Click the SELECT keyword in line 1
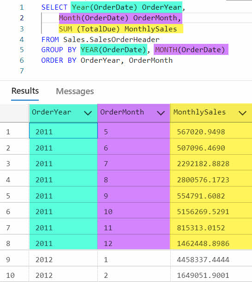This screenshot has height=282, width=252. (54, 7)
